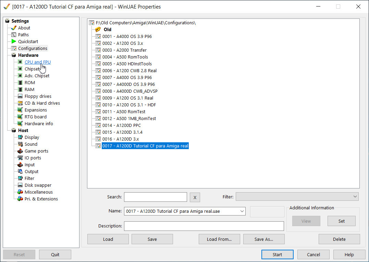Click the Hardware info icon
The image size is (369, 262).
[20, 123]
